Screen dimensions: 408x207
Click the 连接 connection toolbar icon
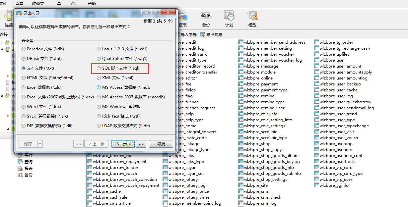[x=9, y=19]
